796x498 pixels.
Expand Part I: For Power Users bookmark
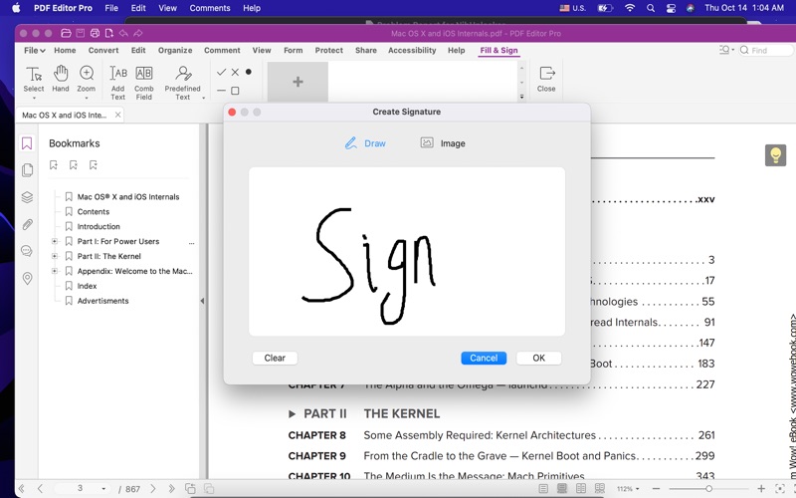point(55,241)
